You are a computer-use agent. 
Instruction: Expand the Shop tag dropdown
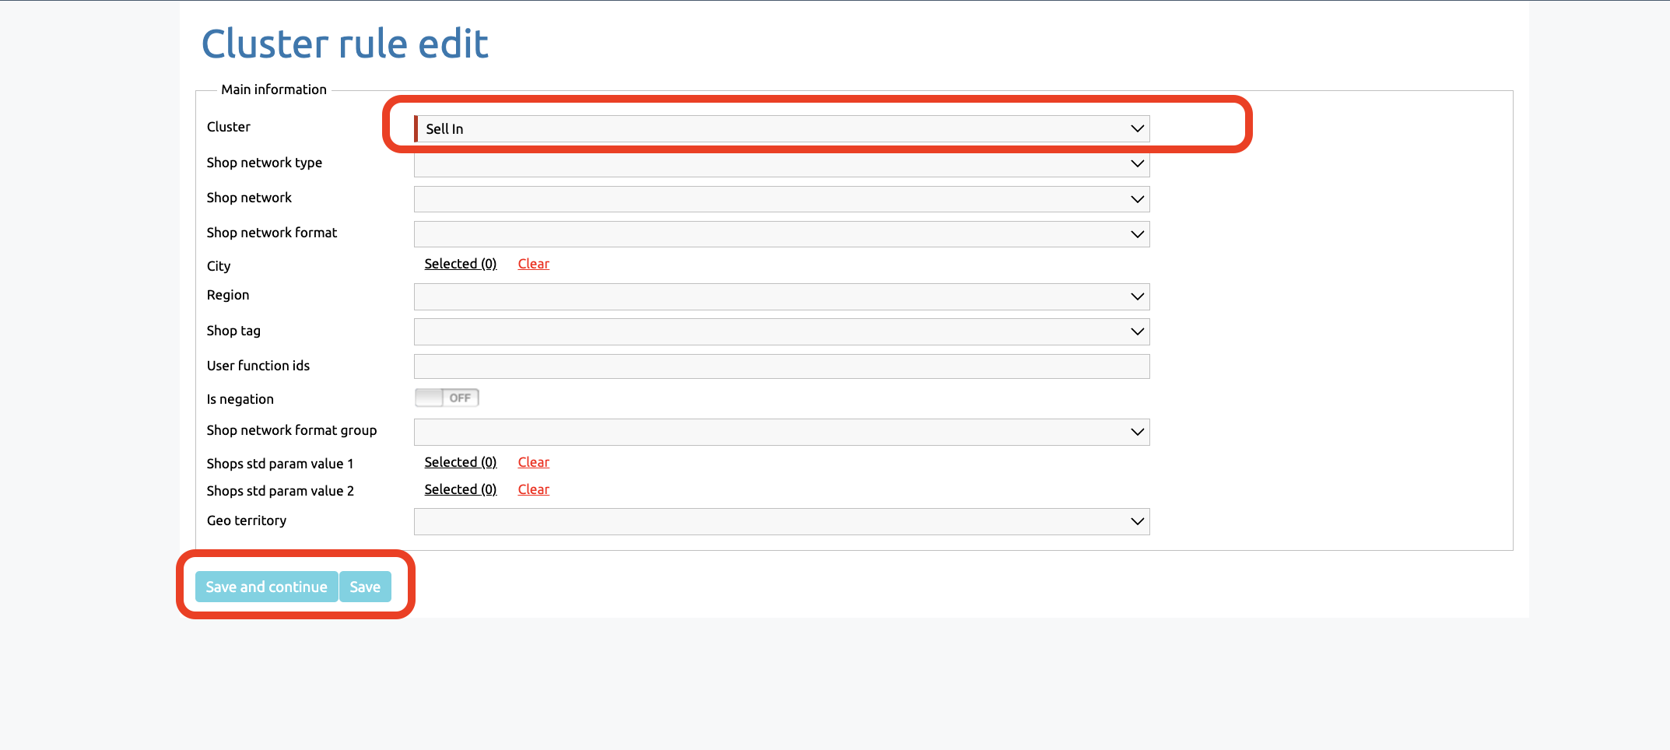(781, 332)
